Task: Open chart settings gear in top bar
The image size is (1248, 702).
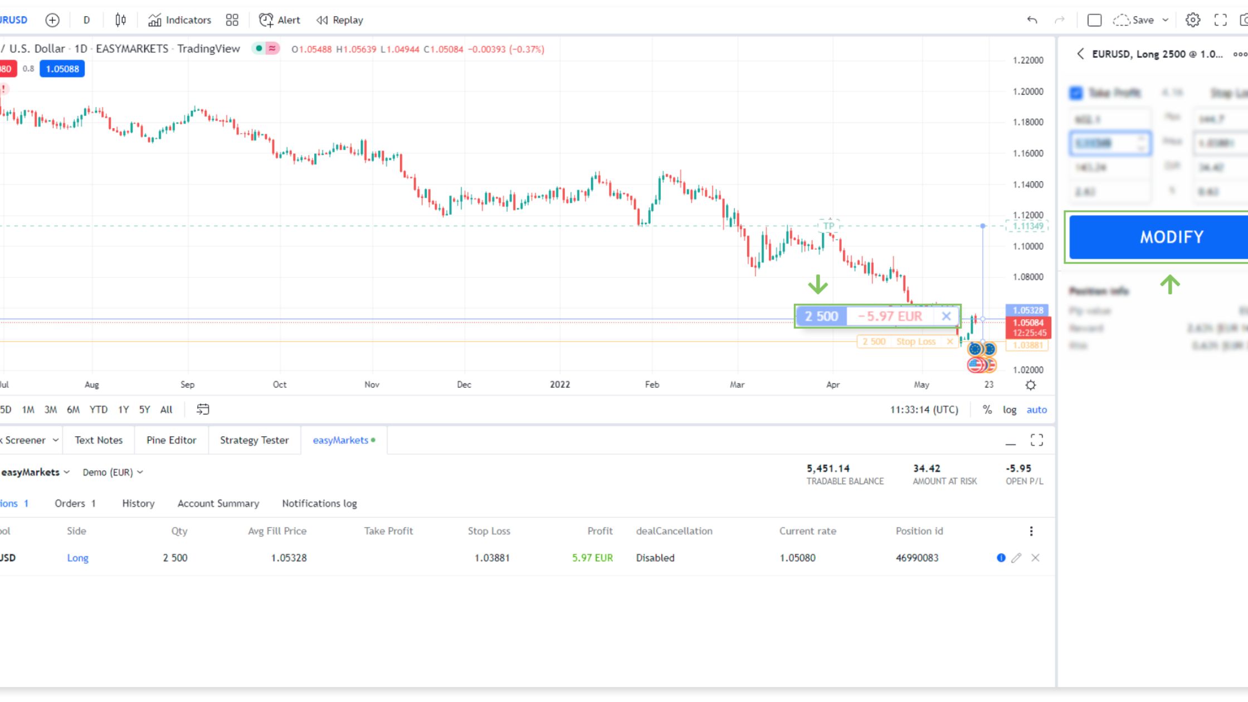Action: [x=1192, y=20]
